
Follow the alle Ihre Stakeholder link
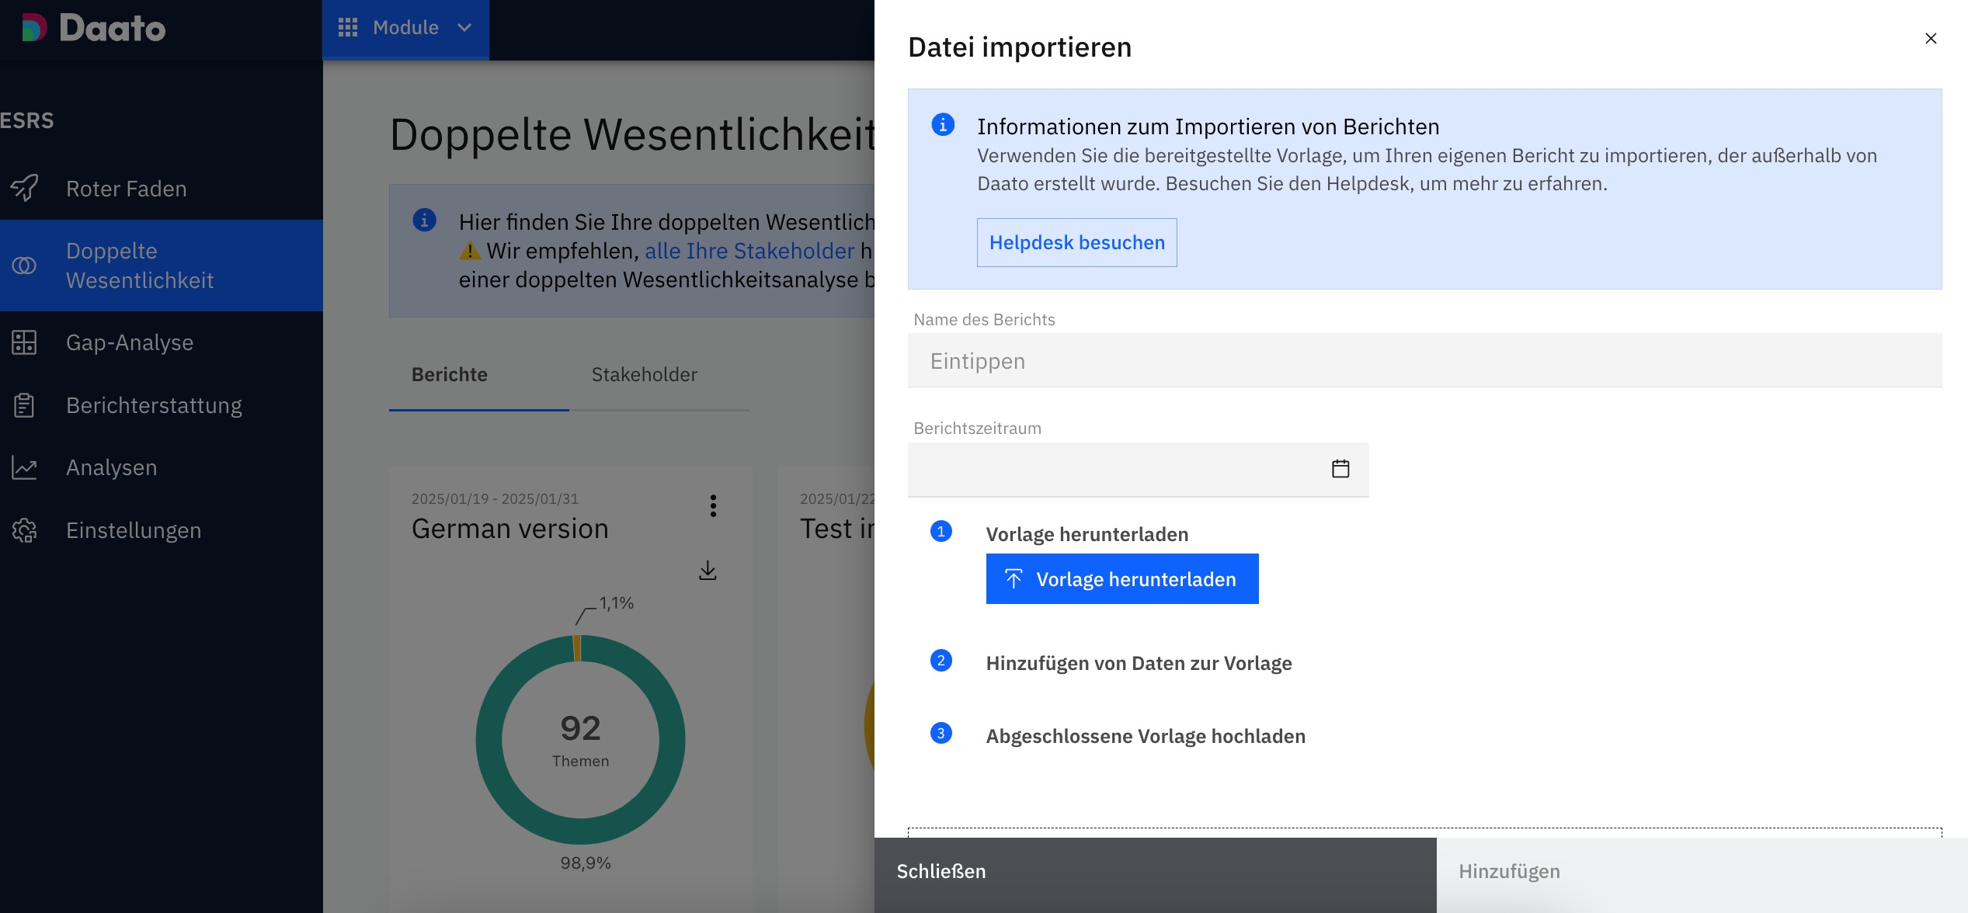(749, 251)
